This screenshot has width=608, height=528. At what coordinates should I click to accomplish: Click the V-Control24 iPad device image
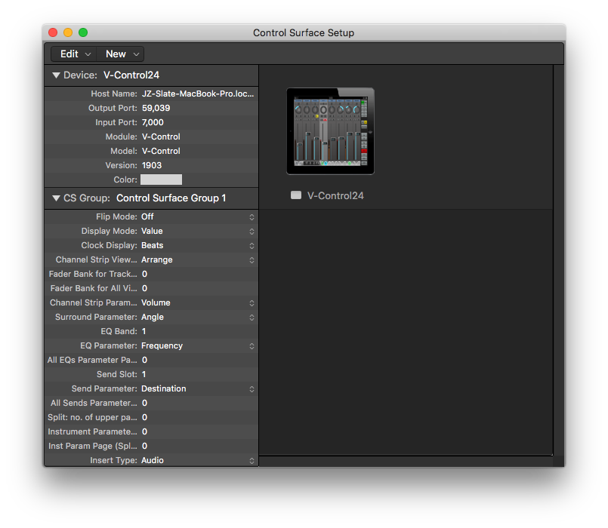pyautogui.click(x=330, y=131)
